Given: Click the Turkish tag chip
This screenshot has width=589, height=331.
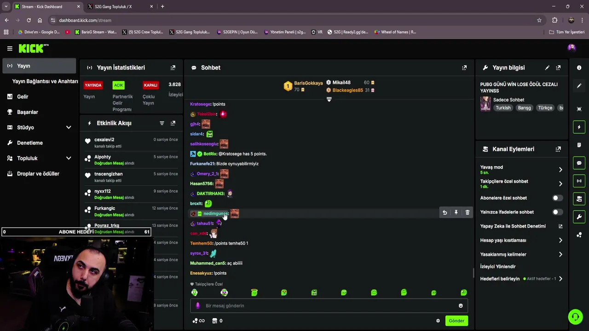Looking at the screenshot, I should click(x=503, y=108).
